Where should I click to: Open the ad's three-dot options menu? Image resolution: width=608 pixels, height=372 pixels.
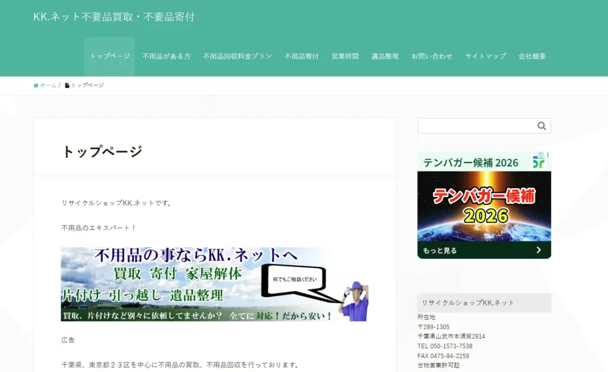[547, 155]
